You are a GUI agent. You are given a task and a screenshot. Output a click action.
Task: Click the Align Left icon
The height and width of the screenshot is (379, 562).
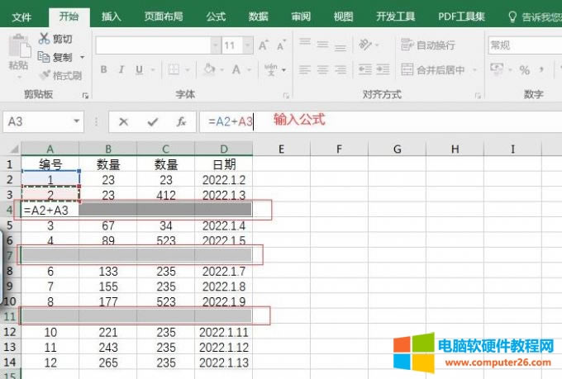coord(305,69)
